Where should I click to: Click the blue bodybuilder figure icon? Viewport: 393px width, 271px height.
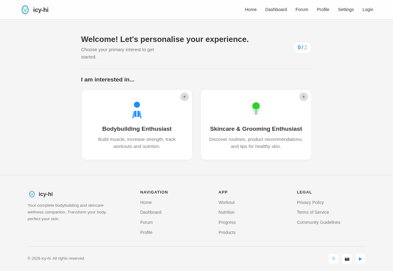pyautogui.click(x=137, y=110)
